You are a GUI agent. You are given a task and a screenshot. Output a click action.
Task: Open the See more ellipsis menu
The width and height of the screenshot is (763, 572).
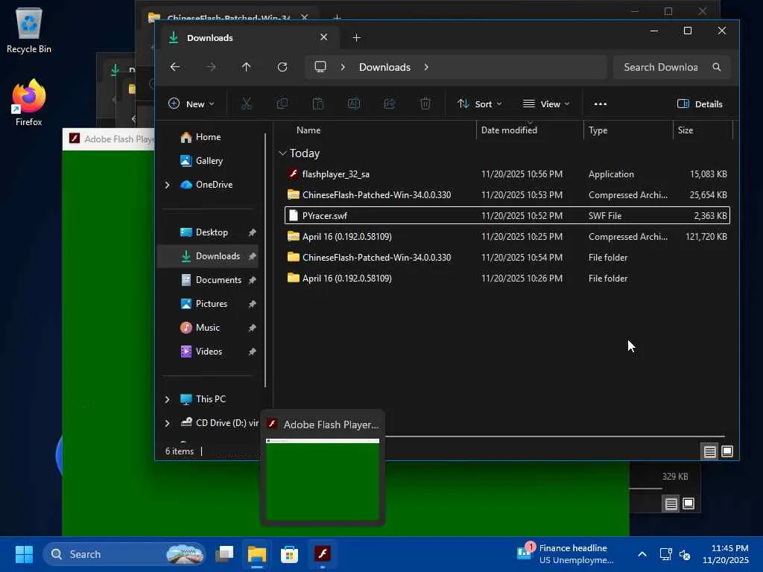coord(601,104)
